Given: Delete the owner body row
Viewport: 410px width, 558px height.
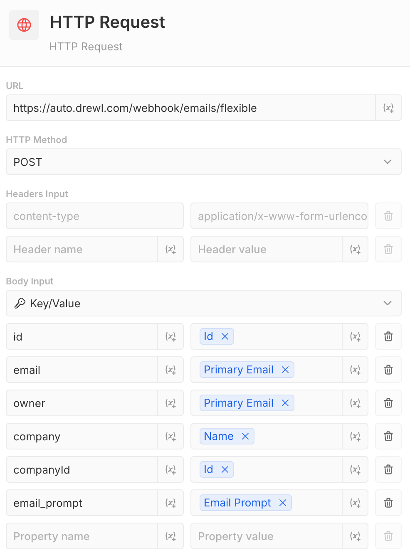Looking at the screenshot, I should tap(388, 403).
